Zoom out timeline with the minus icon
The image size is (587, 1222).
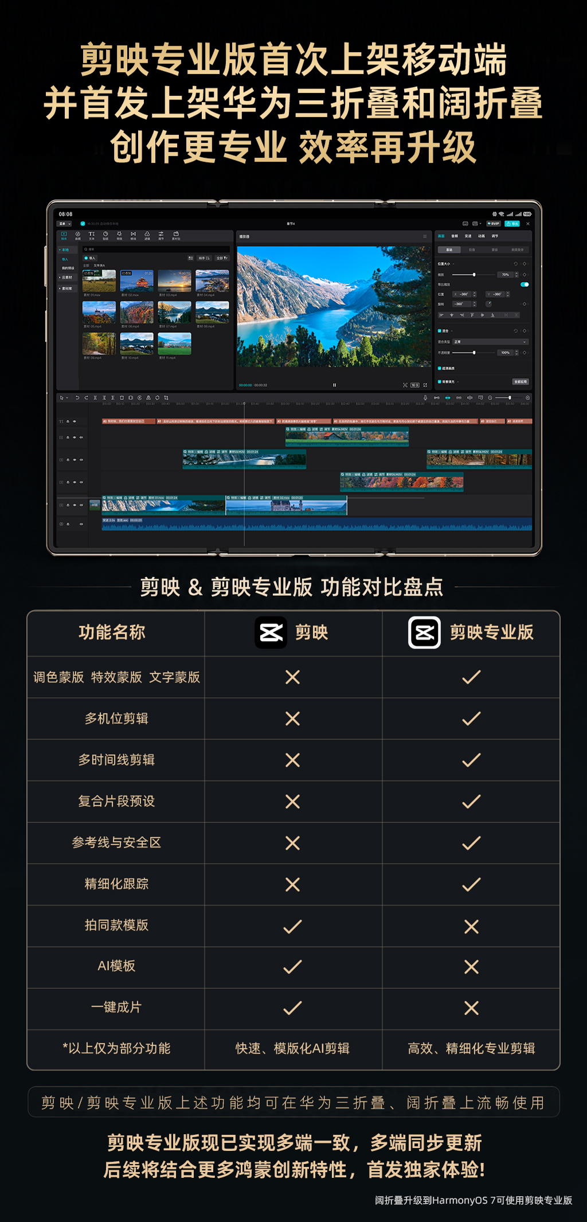(x=490, y=397)
